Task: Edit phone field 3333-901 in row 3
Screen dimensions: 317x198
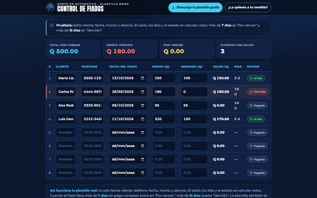Action: click(92, 106)
